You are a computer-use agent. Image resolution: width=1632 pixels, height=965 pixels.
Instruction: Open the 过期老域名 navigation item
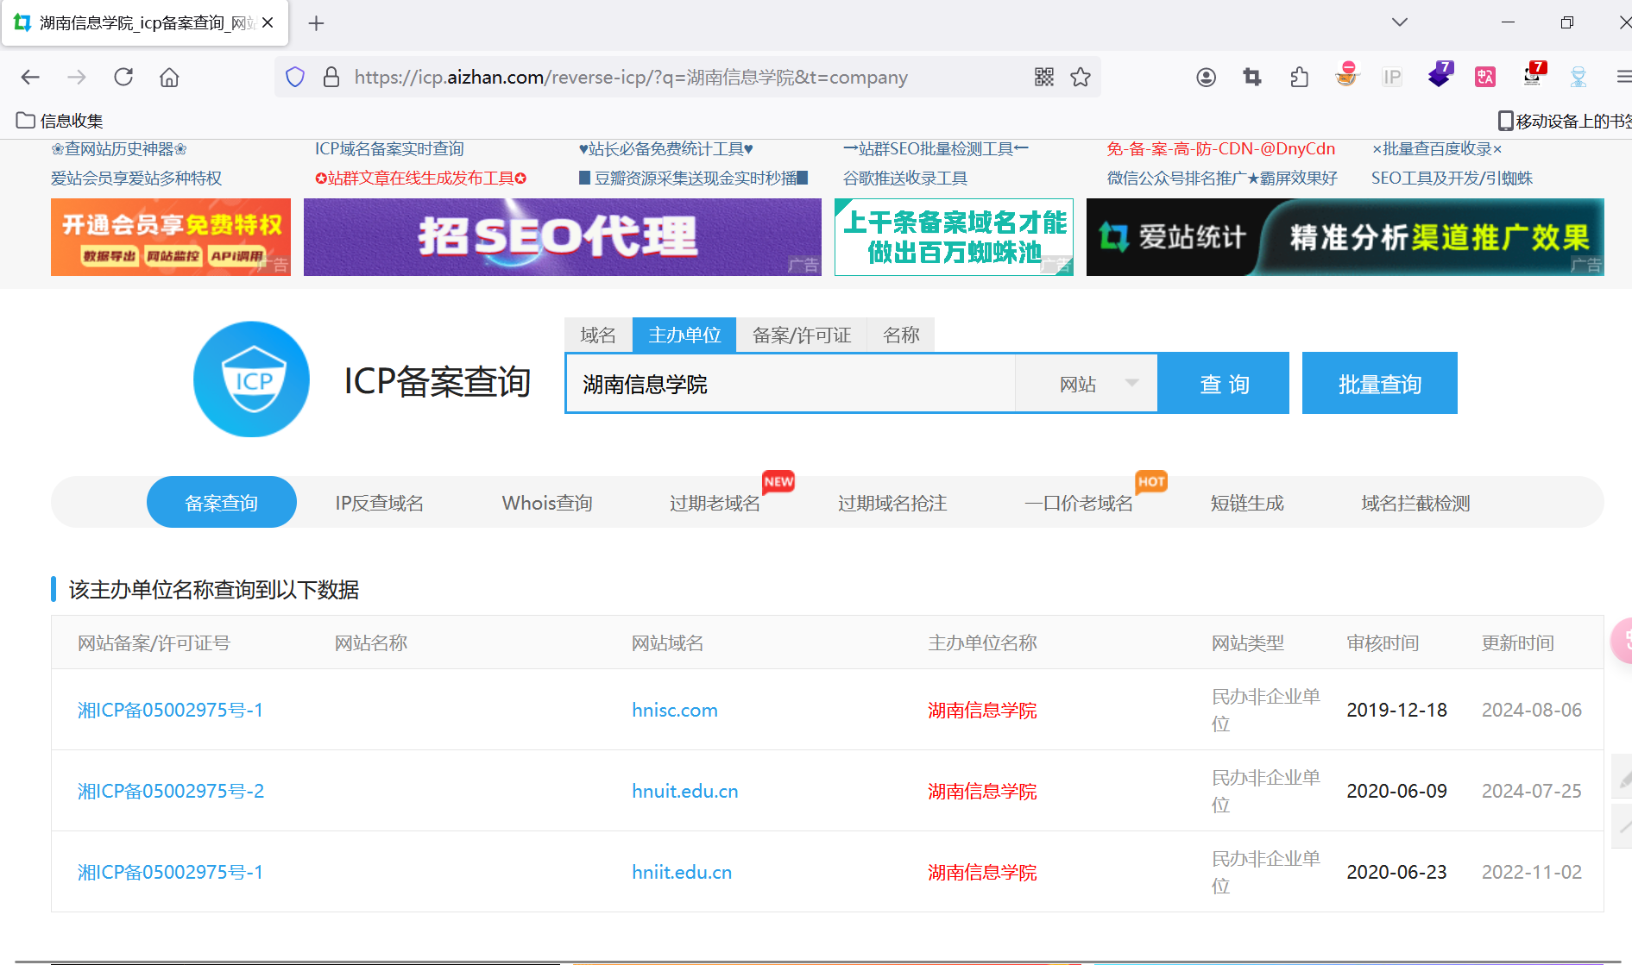pos(715,503)
